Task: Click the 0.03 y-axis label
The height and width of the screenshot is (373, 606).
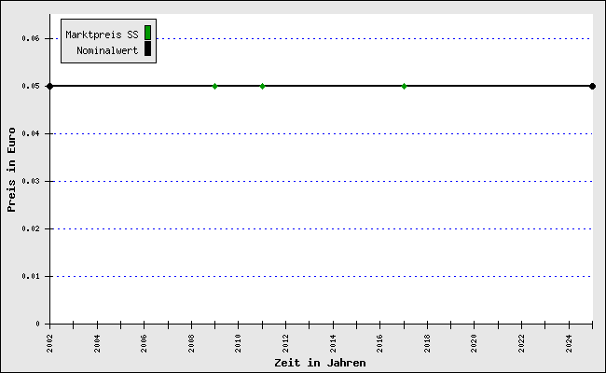Action: click(x=31, y=181)
